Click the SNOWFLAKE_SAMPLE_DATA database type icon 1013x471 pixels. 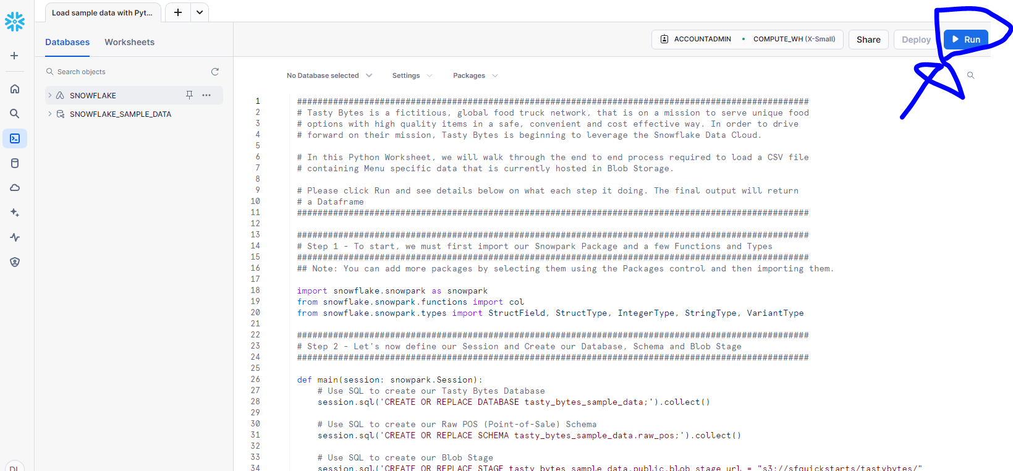(x=61, y=114)
